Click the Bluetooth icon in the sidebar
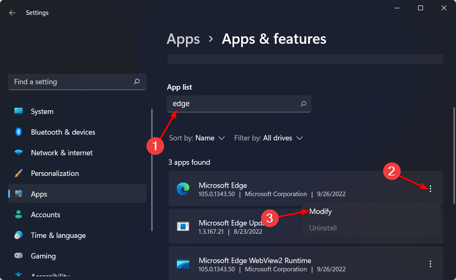Screen dimensions: 456x280 coord(19,132)
